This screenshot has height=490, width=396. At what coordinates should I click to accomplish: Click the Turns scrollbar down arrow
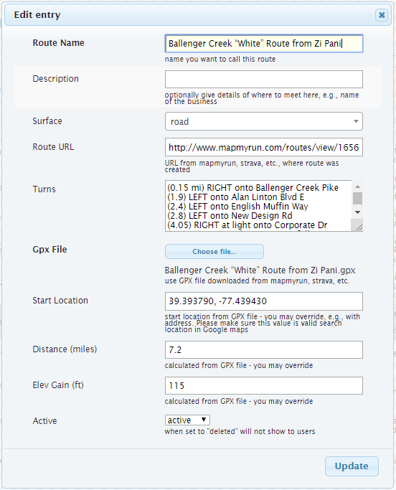357,212
